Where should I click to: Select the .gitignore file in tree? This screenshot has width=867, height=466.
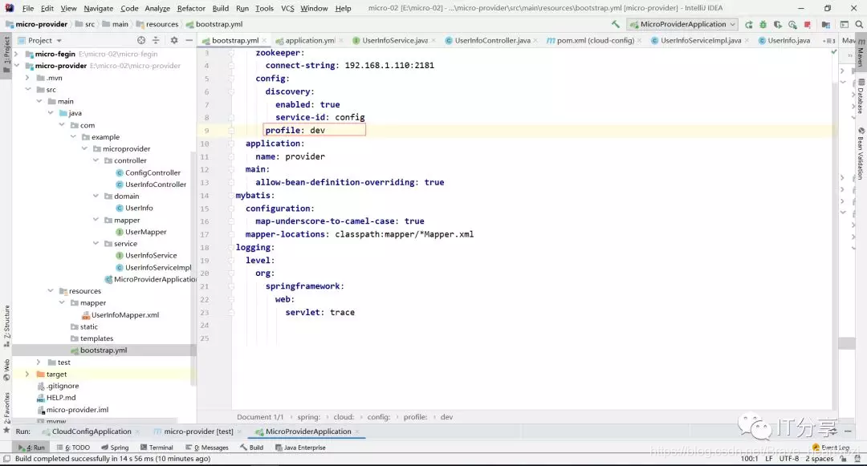click(x=63, y=386)
